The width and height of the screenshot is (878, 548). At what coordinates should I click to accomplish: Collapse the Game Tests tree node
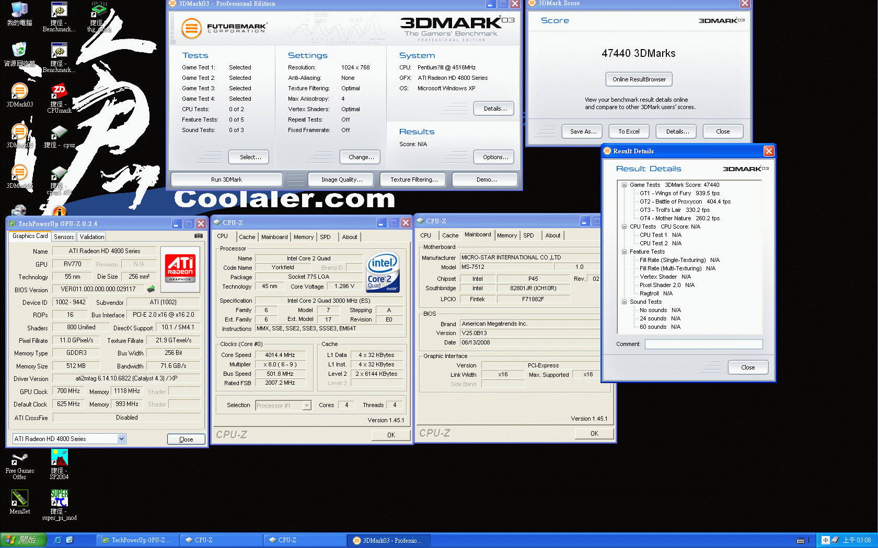pos(624,185)
